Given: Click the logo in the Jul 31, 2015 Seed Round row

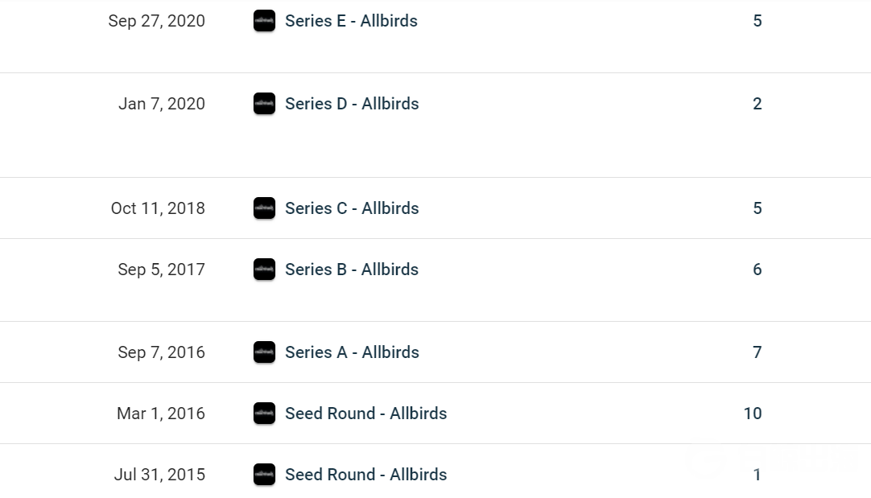Looking at the screenshot, I should pos(264,475).
